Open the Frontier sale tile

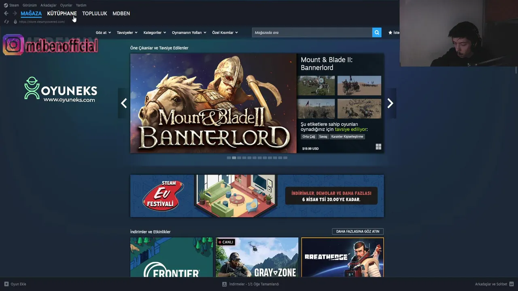pyautogui.click(x=172, y=257)
